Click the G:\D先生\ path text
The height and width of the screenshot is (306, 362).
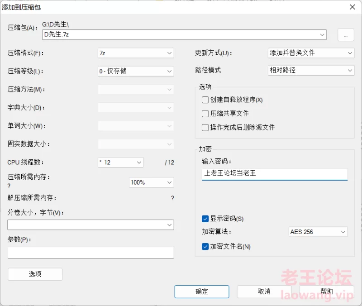(55, 24)
